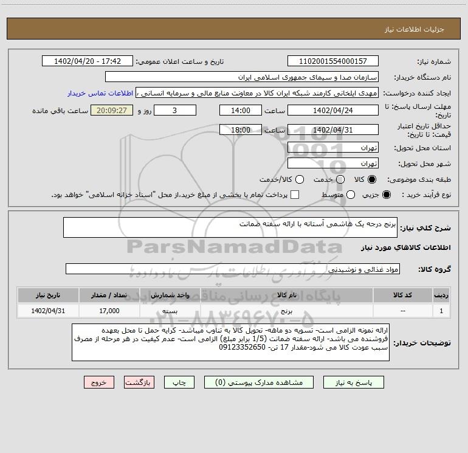Click the برنج item name cell
This screenshot has height=453, width=468.
click(x=286, y=311)
